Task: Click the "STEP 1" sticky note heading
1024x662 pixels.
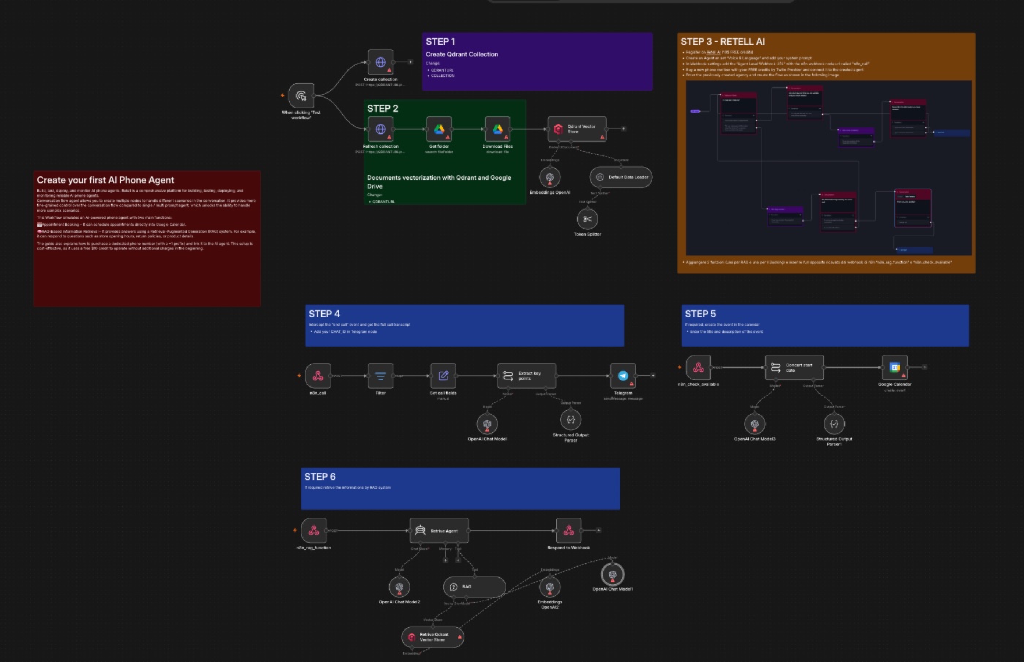Action: point(440,42)
